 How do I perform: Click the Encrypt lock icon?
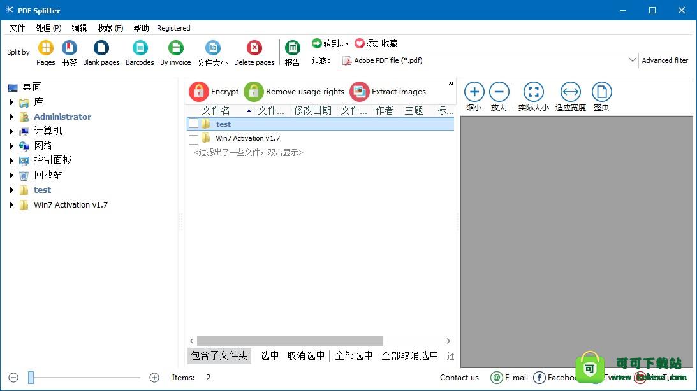tap(199, 92)
